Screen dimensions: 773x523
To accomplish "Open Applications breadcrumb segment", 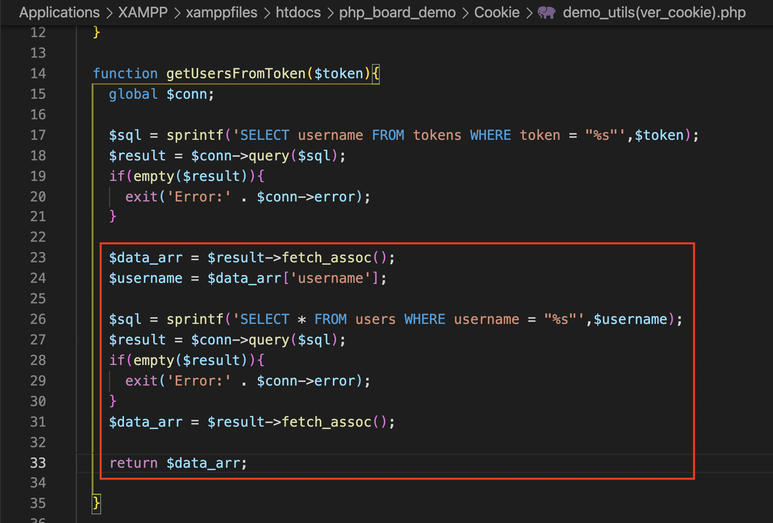I will coord(59,13).
